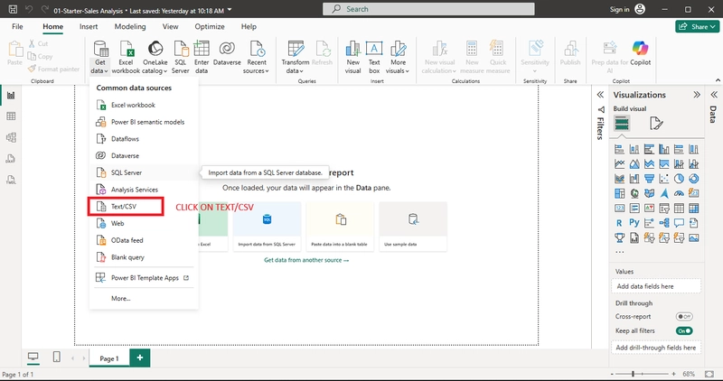Viewport: 723px width, 381px height.
Task: Select the Python visual icon
Action: click(x=634, y=223)
